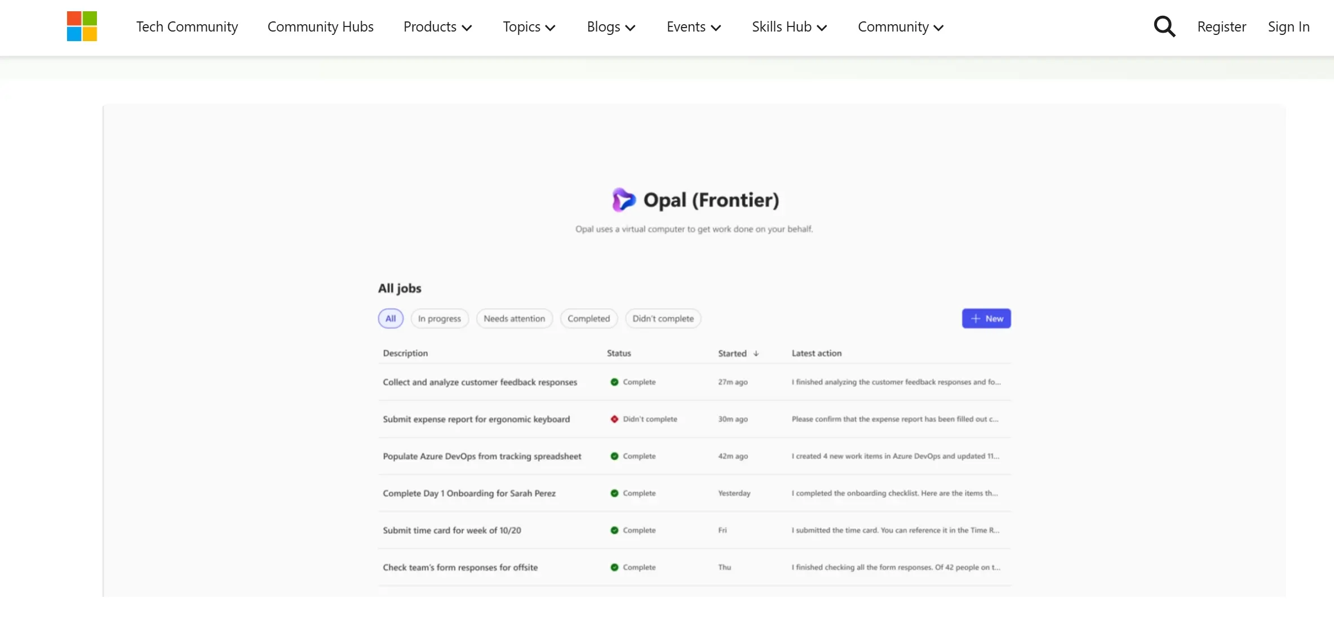1334x629 pixels.
Task: Click the green status dot for Azure DevOps job
Action: [614, 456]
